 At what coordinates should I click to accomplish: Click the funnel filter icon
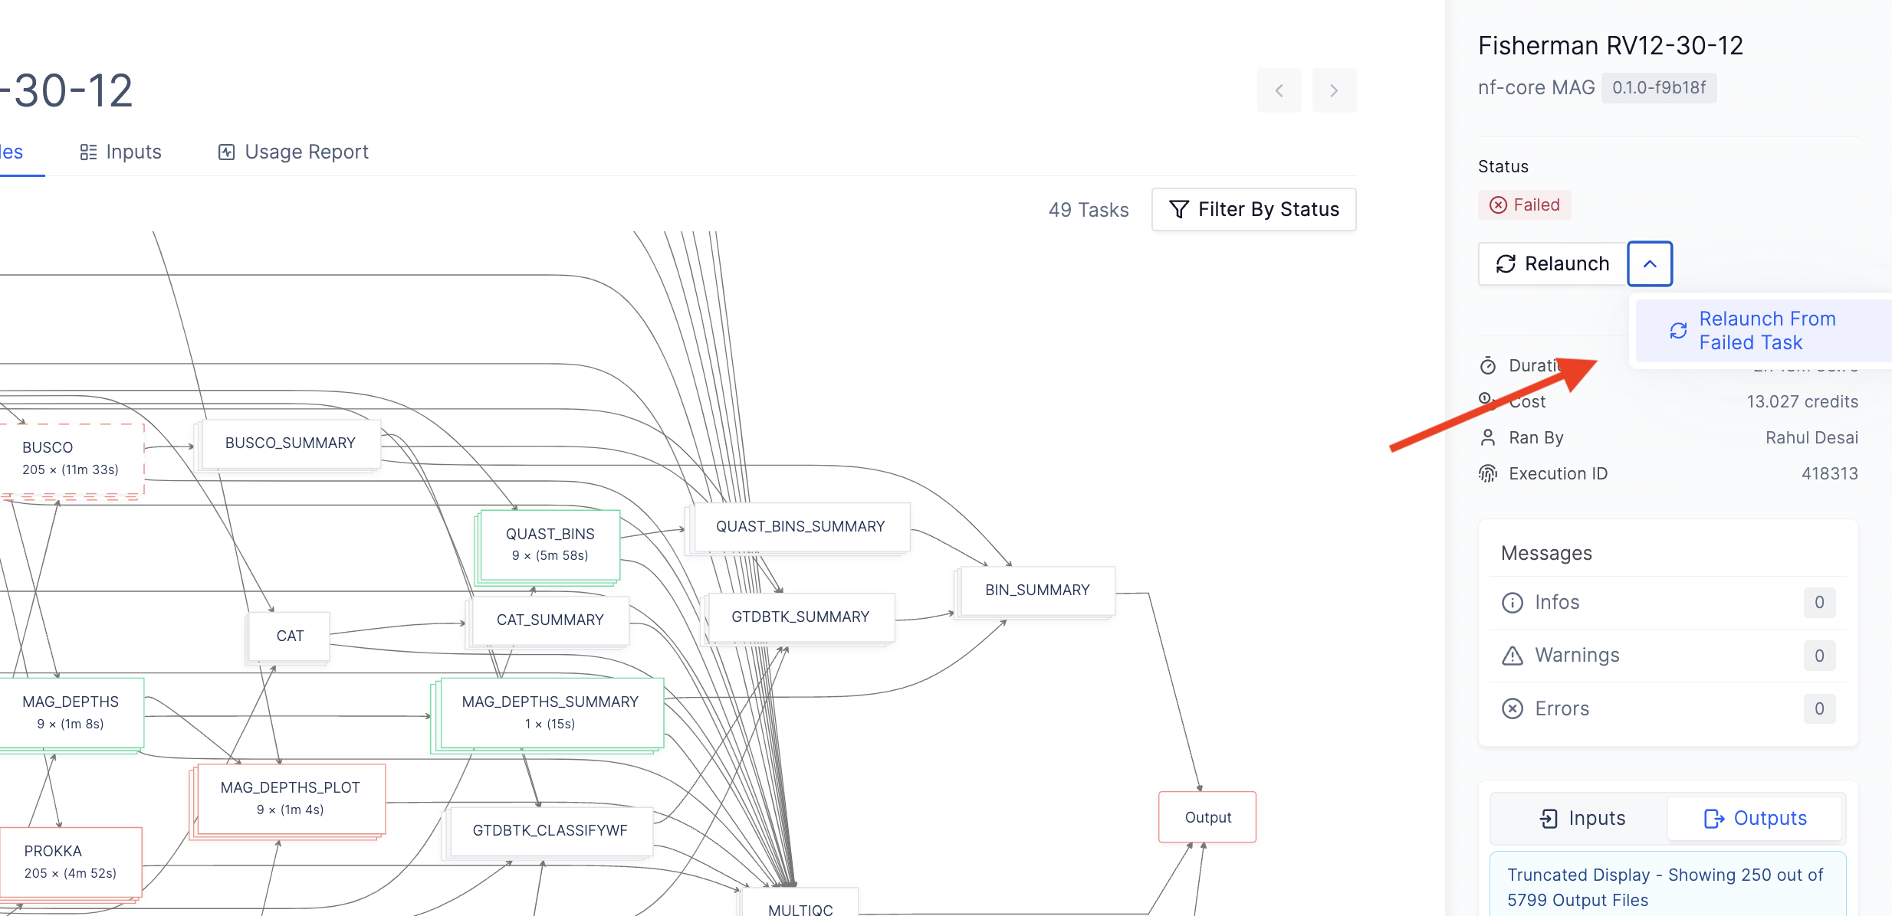point(1179,209)
